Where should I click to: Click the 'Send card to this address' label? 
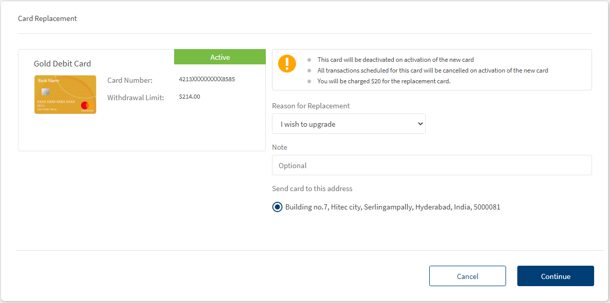pyautogui.click(x=312, y=189)
